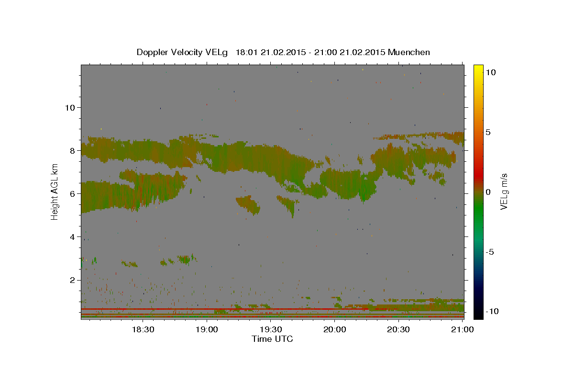Click the 'Time UTC' axis label
This screenshot has height=383, width=574.
click(x=272, y=339)
